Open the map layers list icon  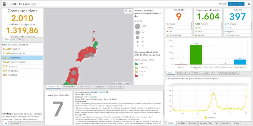[130, 11]
